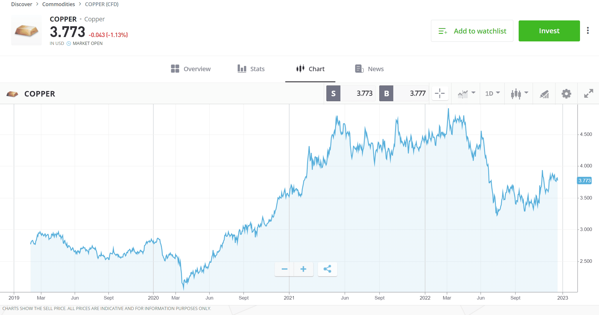Go to Commodities breadcrumb link

pos(58,4)
